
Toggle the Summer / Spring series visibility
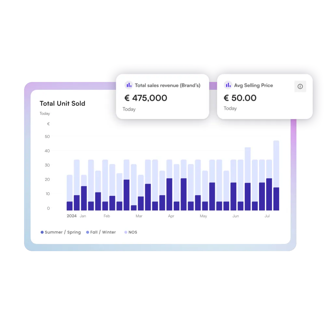(x=62, y=232)
